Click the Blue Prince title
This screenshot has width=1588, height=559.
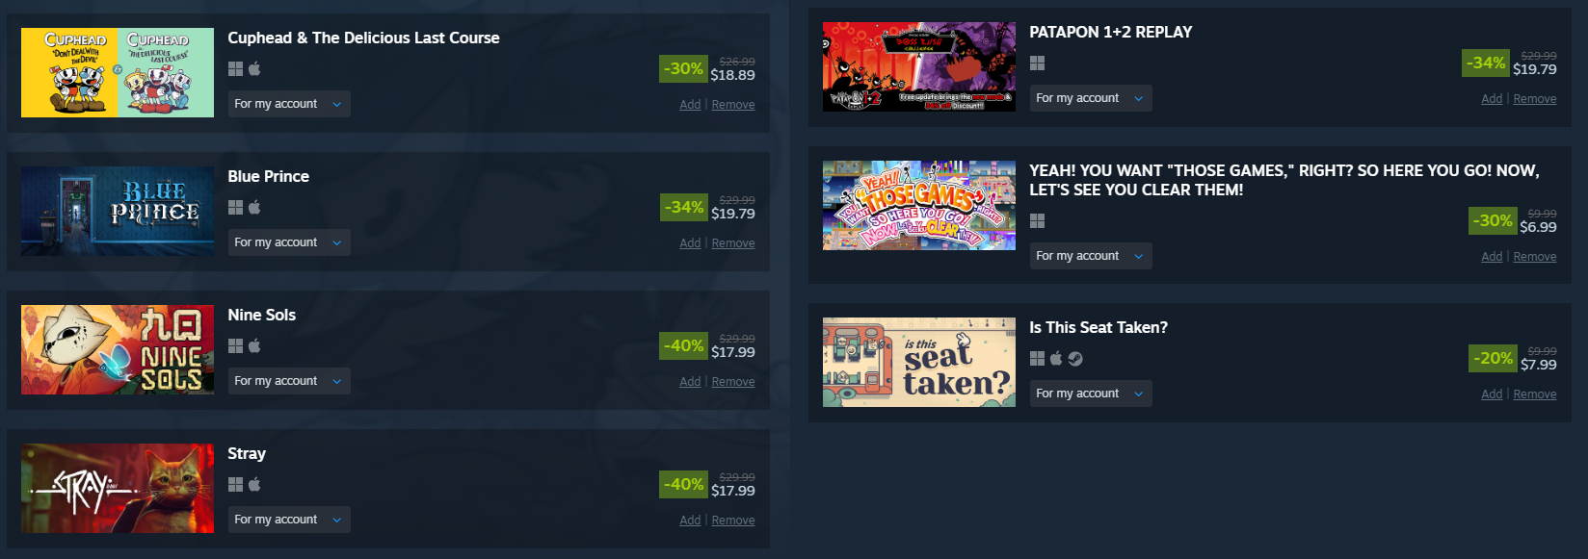268,176
